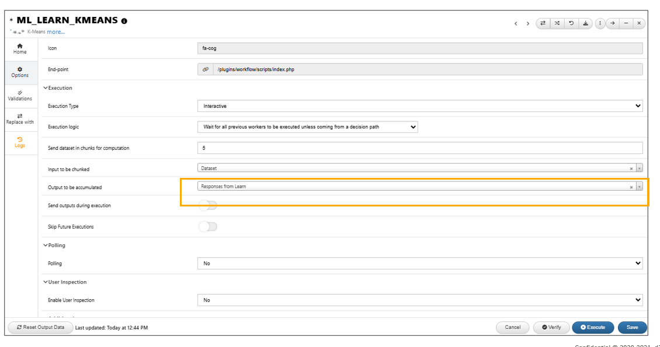Clear the Responses from Learn selection
This screenshot has height=347, width=660.
[631, 187]
